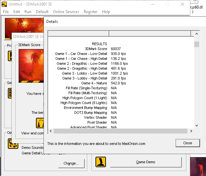Open the Help menu
The image size is (206, 176).
[x=106, y=12]
